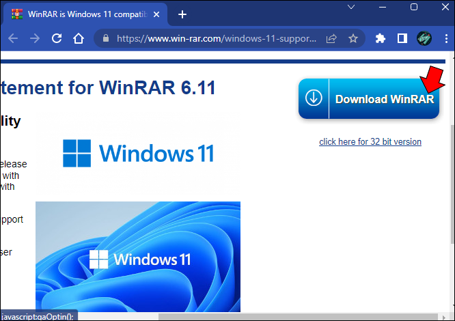Open the browser home page
This screenshot has width=455, height=321.
point(79,38)
